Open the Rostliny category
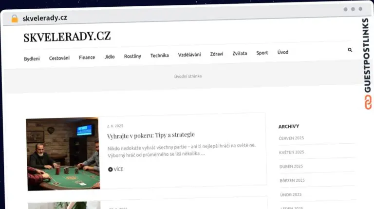The height and width of the screenshot is (209, 374). click(x=132, y=56)
